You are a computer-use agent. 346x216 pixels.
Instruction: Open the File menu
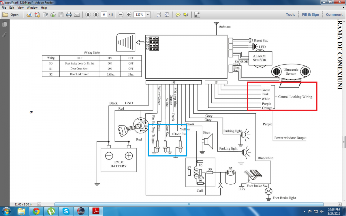(x=4, y=7)
